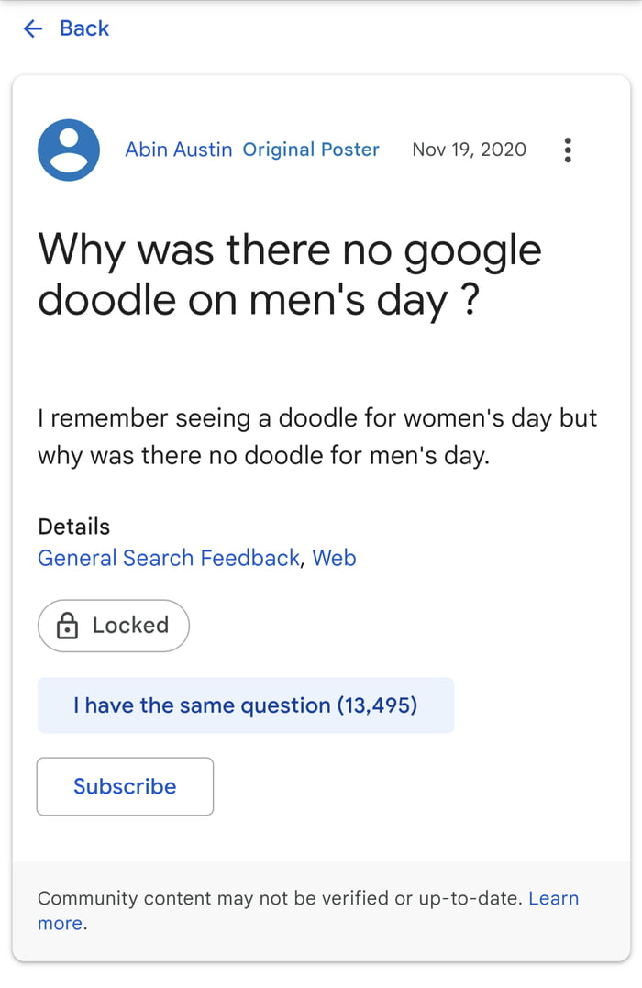Click the community content disclaimer text
Screen dimensions: 642x988
(x=275, y=898)
